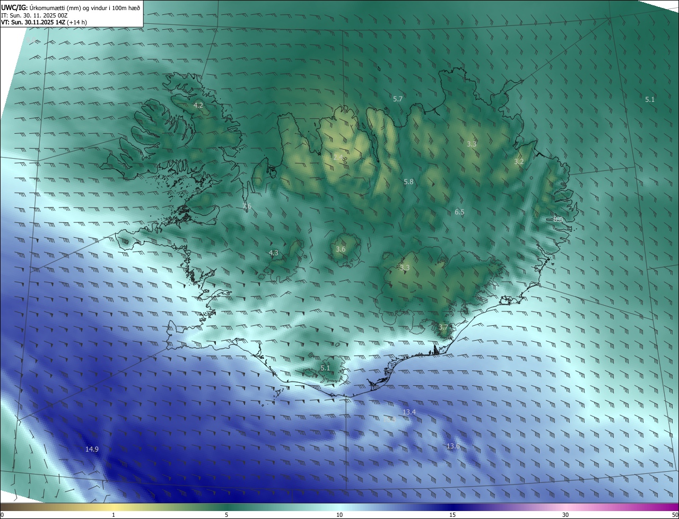
Task: Click the 4.2 value over the Westfjords
Action: tap(198, 106)
